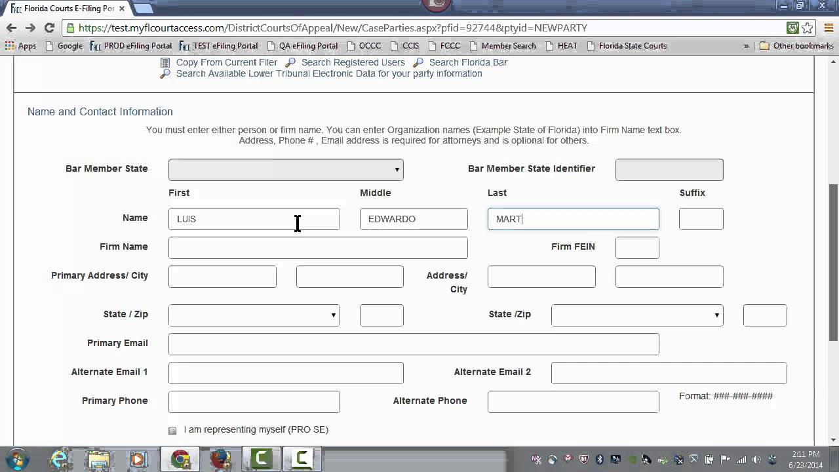Click Search Available Lower Tribunal Electronic Data link
The image size is (839, 472).
click(329, 73)
